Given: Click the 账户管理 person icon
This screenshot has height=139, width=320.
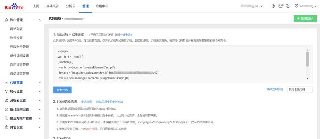Looking at the screenshot, I should click(x=7, y=20).
